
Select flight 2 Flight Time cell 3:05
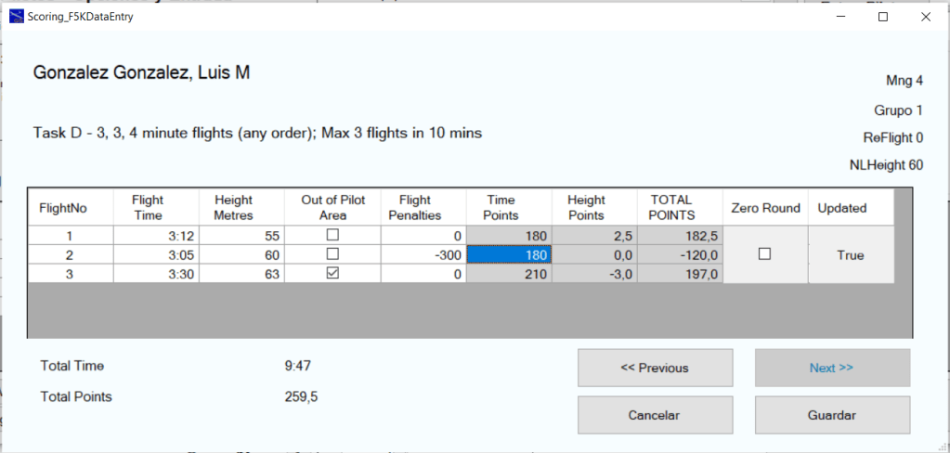155,254
